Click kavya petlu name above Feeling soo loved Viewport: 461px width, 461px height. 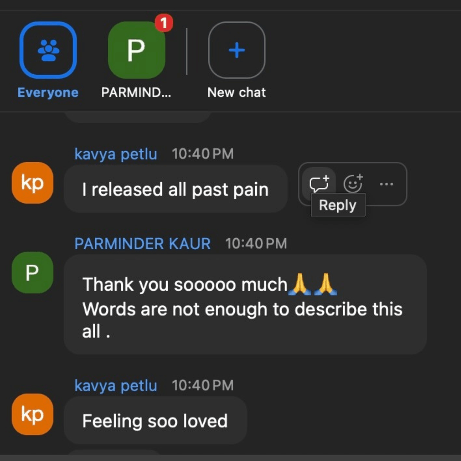pos(116,386)
